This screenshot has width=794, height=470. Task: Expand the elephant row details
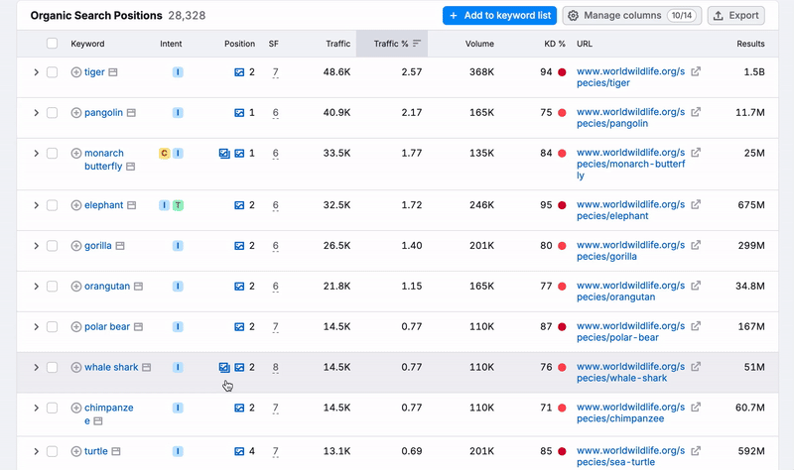pos(37,205)
